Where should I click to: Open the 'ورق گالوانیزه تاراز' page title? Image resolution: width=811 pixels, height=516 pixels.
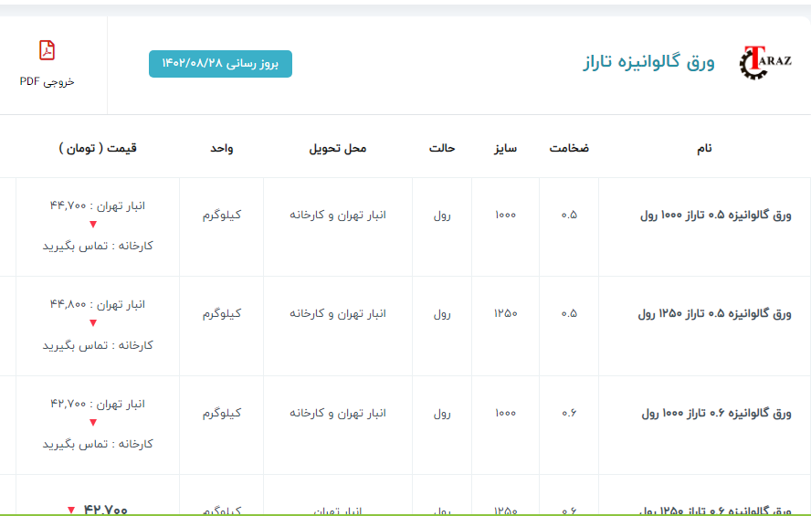(648, 63)
